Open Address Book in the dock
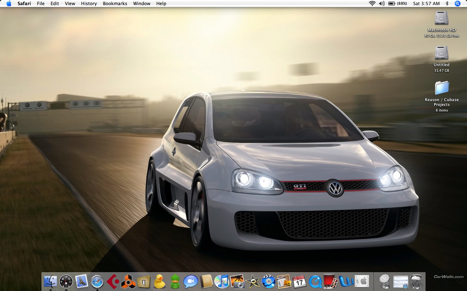 click(207, 281)
